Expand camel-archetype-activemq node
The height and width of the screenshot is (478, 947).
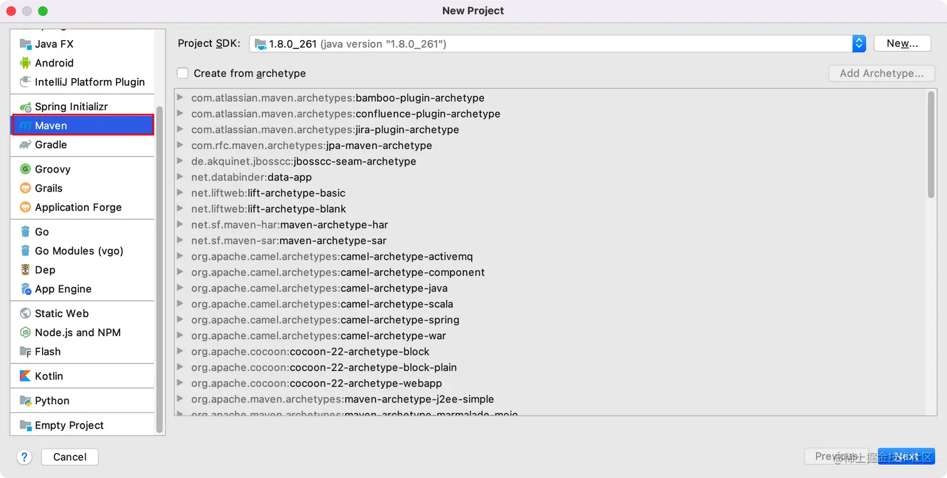(x=180, y=257)
